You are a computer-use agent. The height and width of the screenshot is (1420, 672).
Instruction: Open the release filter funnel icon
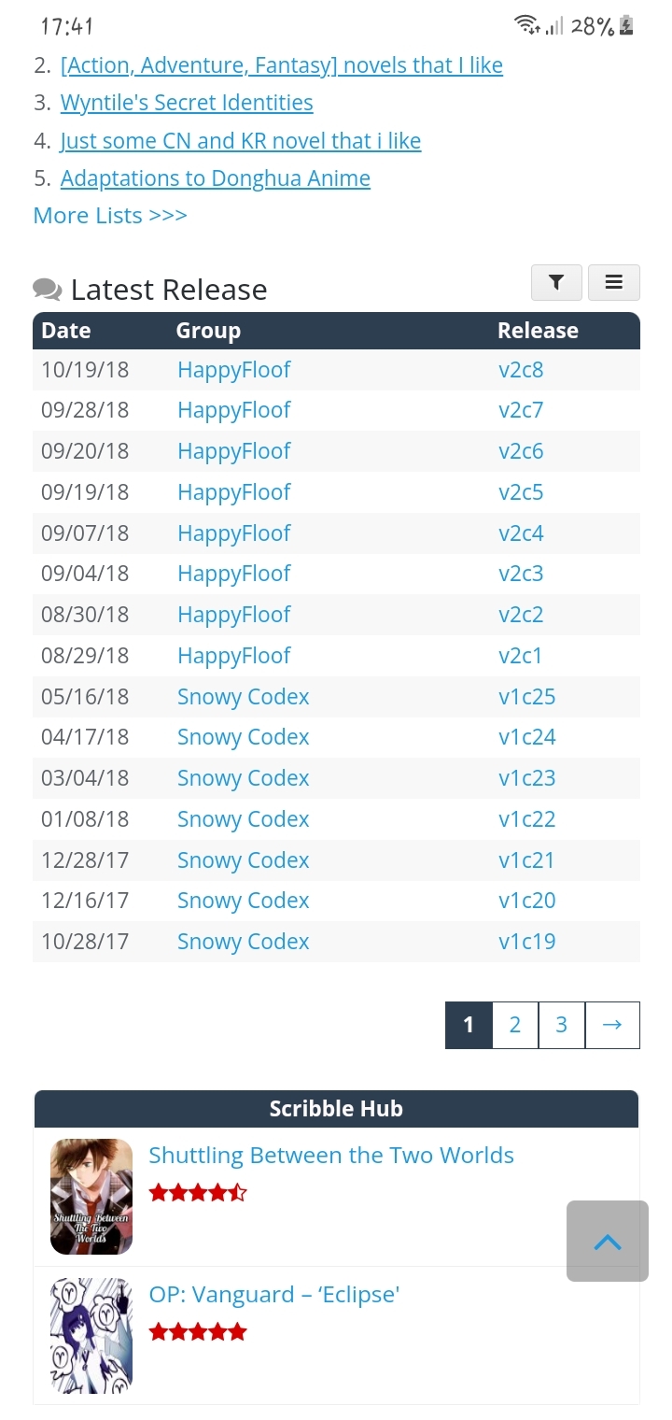tap(556, 282)
